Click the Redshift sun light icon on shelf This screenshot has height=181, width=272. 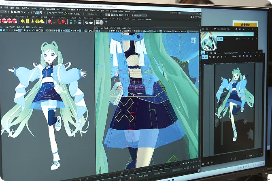coord(42,21)
